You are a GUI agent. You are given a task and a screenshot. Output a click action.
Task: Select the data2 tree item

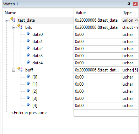point(38,49)
